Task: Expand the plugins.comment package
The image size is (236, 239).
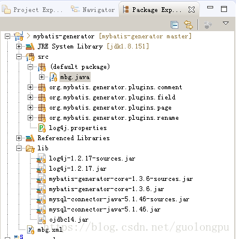Action: [30, 87]
